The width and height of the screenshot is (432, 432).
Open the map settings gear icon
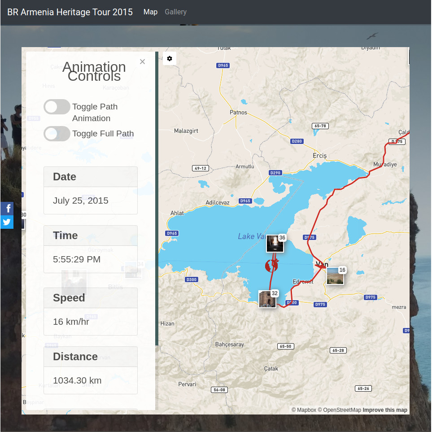[x=170, y=58]
